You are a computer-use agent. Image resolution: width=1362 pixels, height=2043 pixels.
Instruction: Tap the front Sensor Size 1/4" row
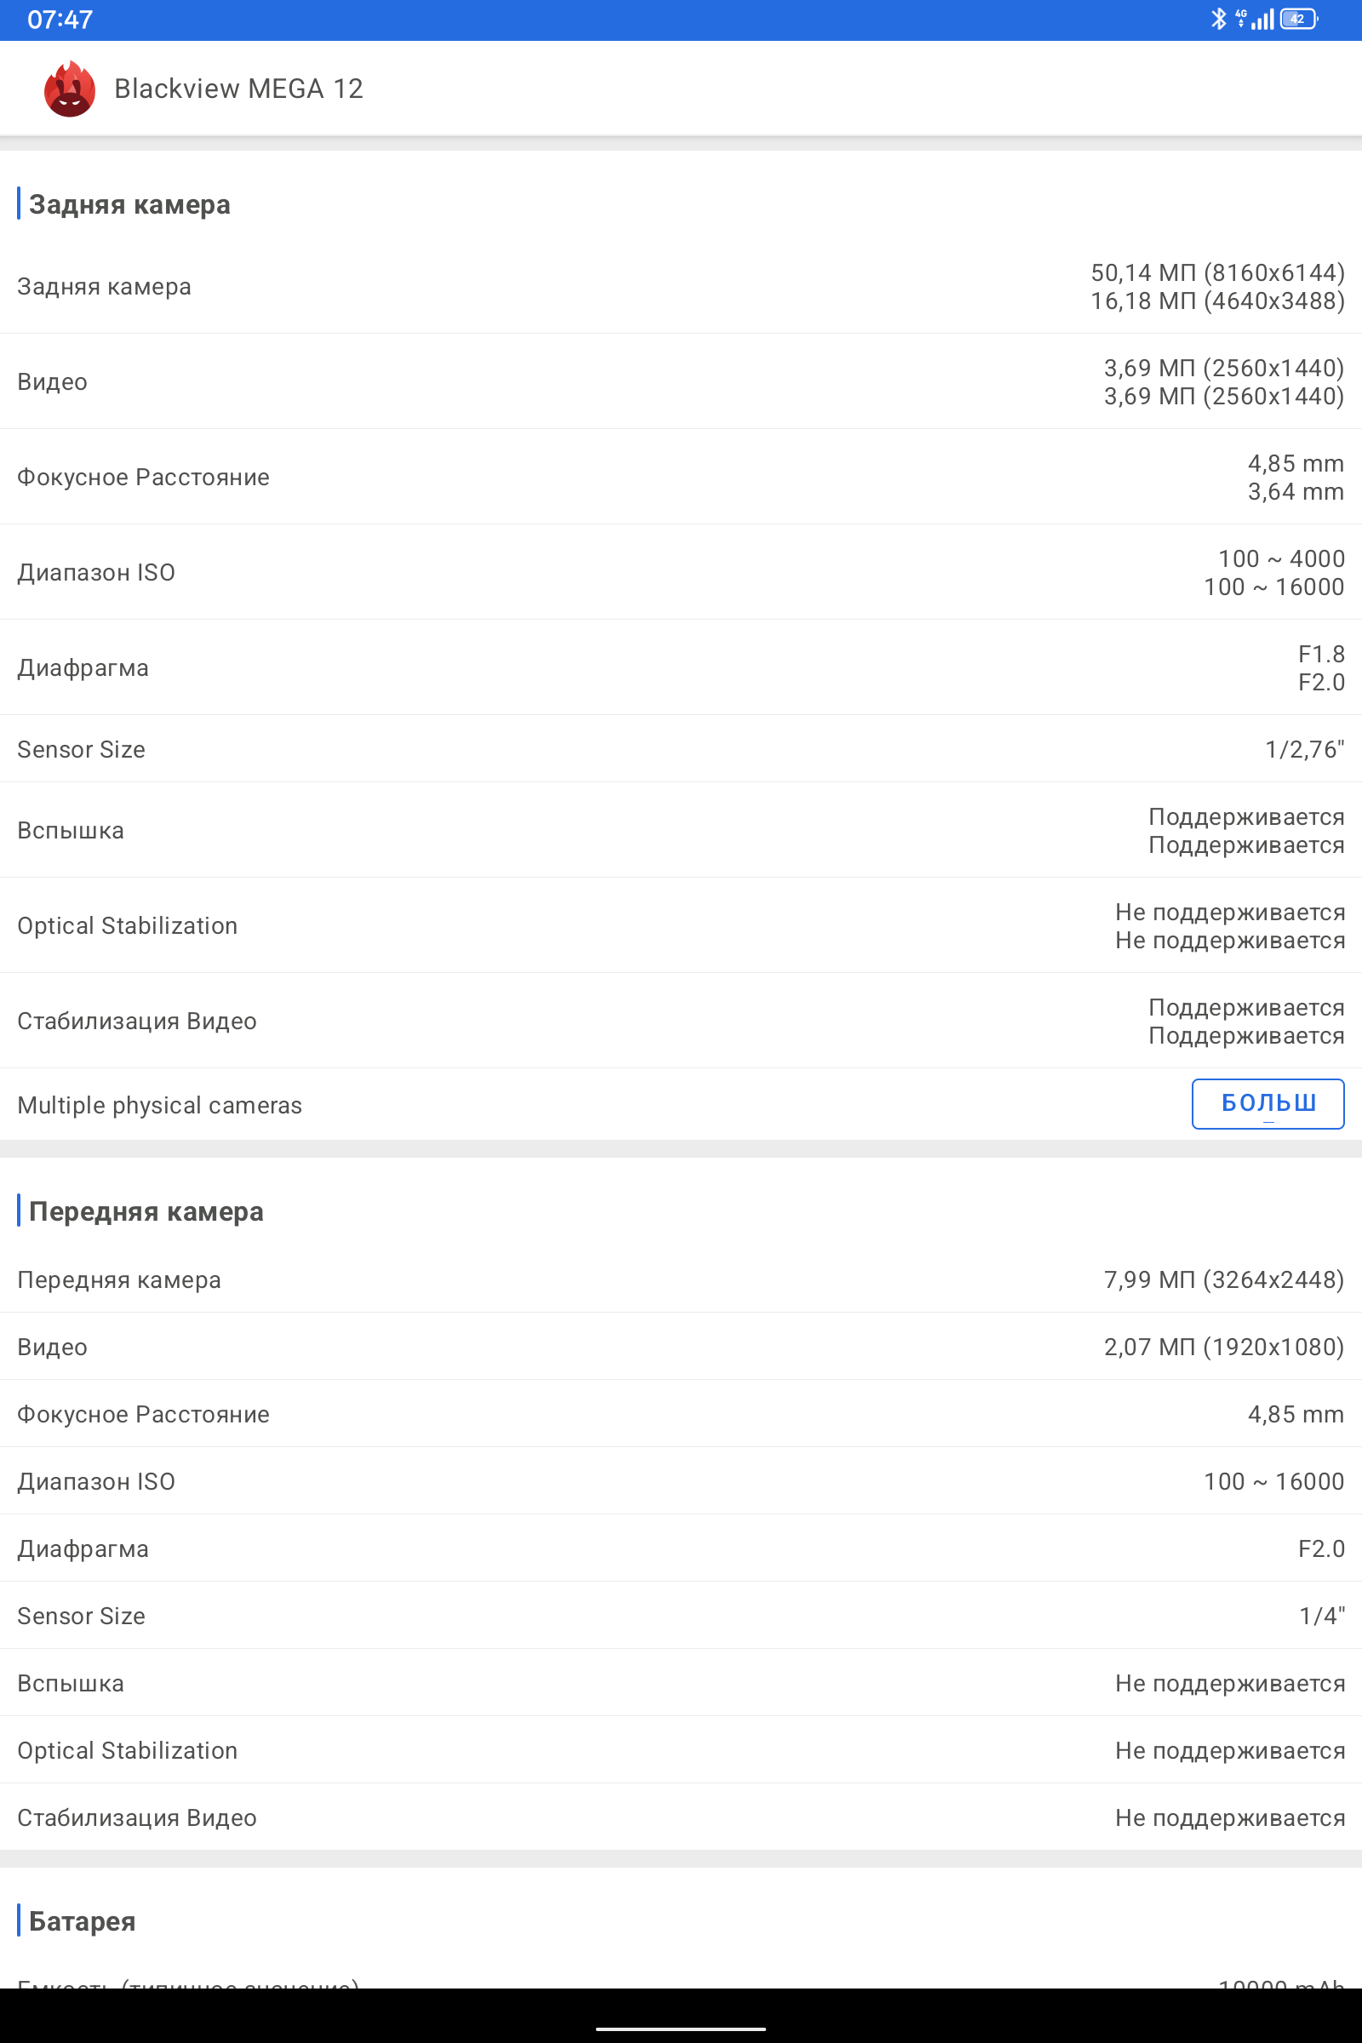(x=681, y=1616)
